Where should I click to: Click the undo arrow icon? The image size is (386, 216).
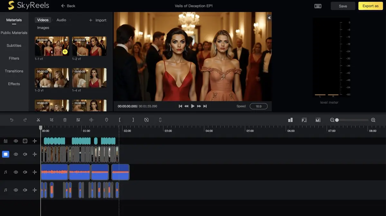(12, 120)
